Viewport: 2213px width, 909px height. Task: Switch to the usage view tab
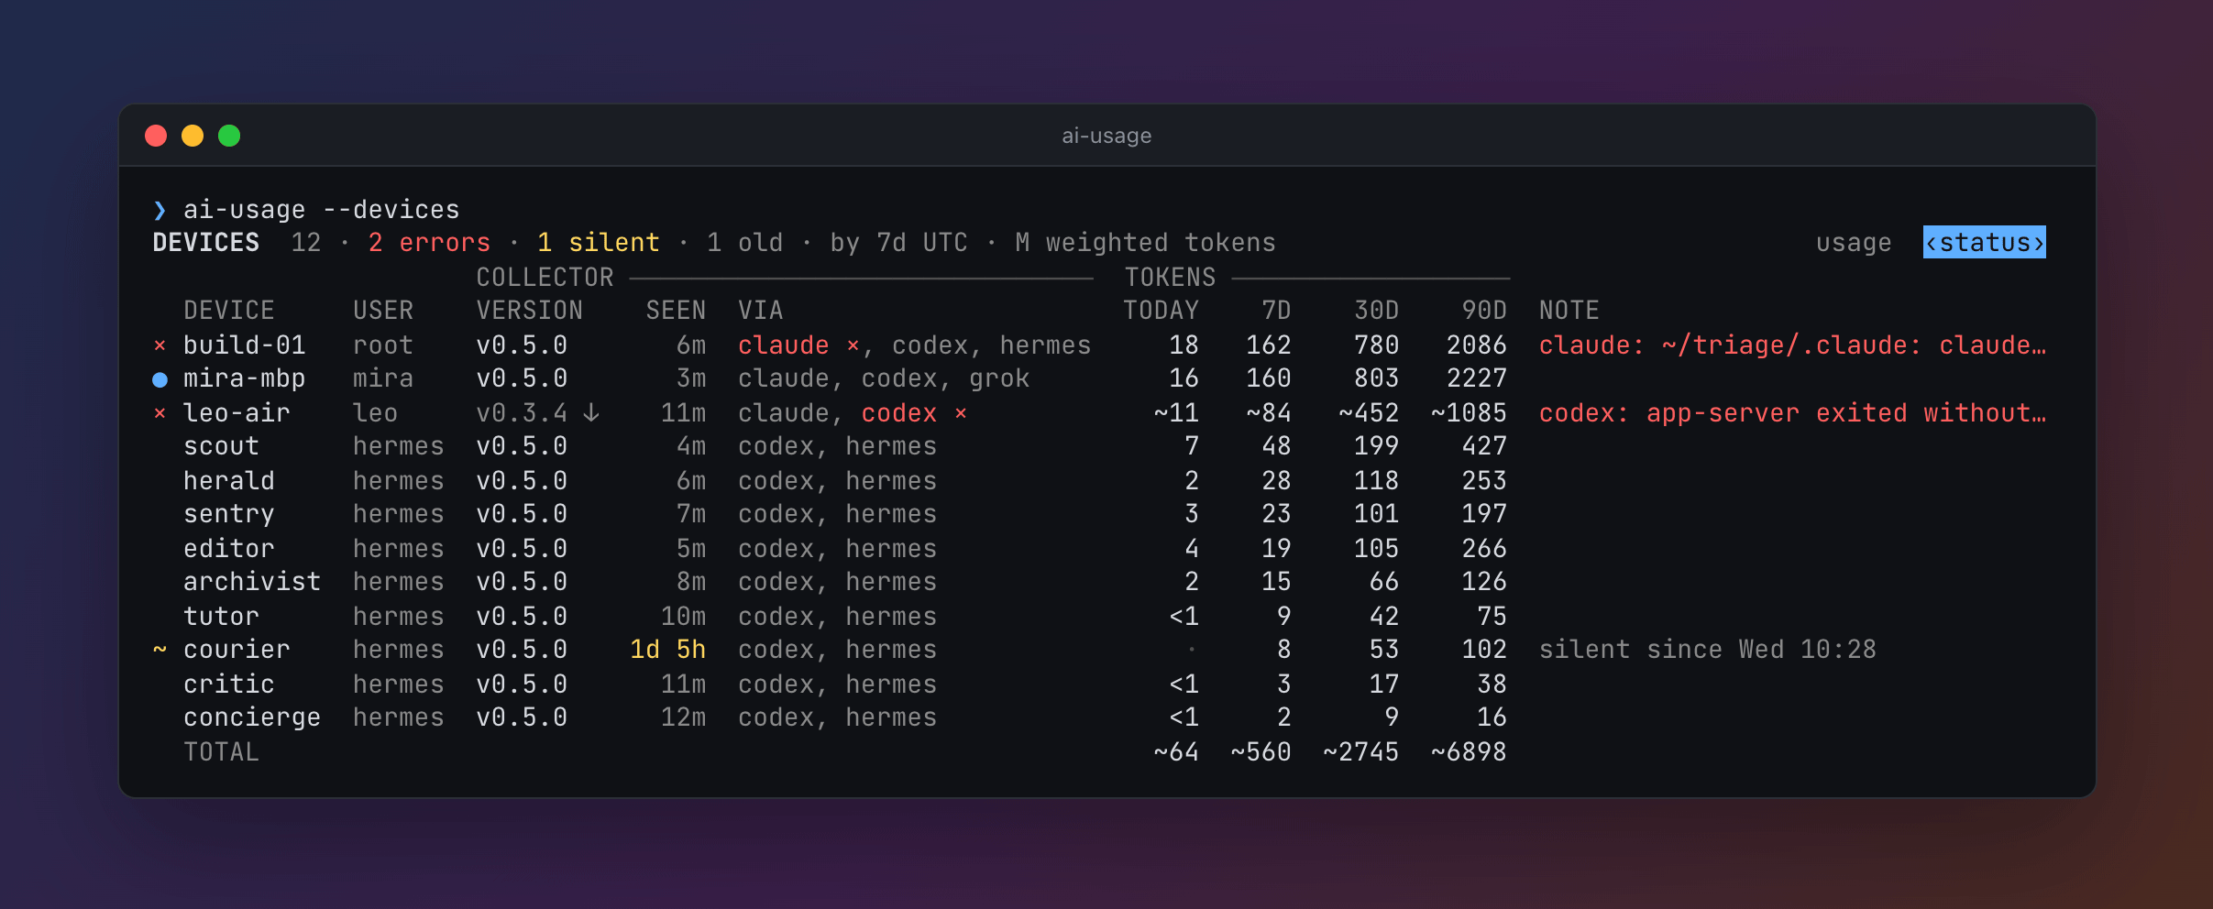coord(1854,243)
